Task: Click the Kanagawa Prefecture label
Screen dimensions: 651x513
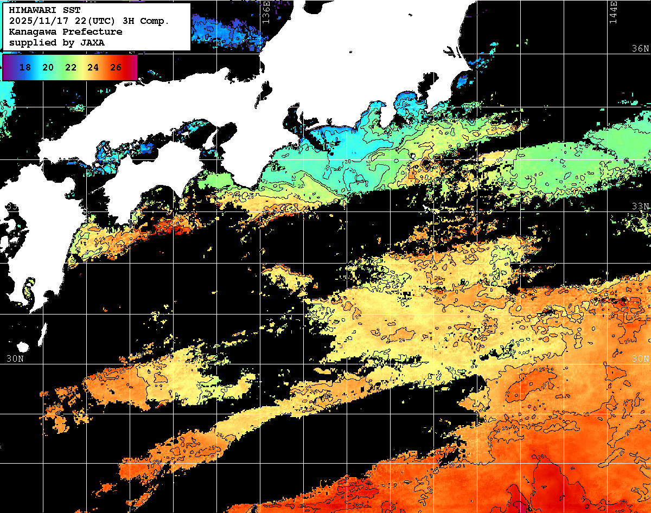Action: coord(65,31)
